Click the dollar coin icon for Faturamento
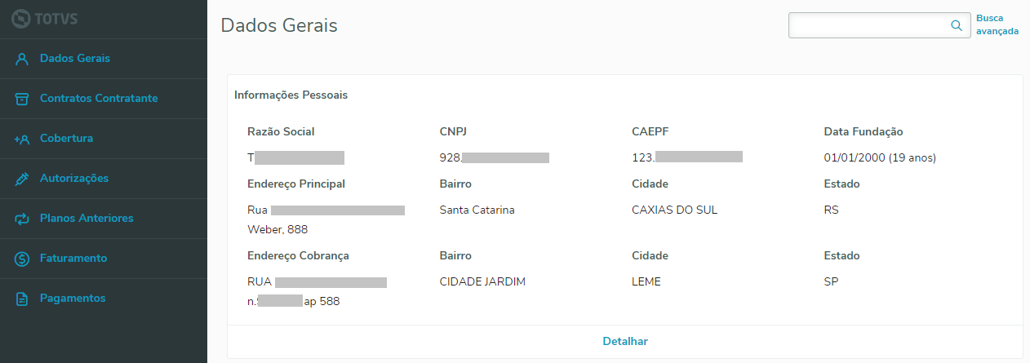Screen dimensions: 1030x363 pos(22,259)
